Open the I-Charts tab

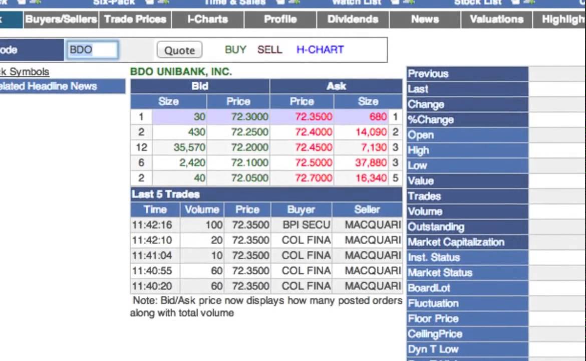coord(207,20)
